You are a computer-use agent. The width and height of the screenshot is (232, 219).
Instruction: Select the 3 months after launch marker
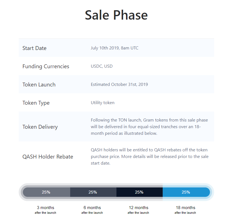tap(45, 210)
